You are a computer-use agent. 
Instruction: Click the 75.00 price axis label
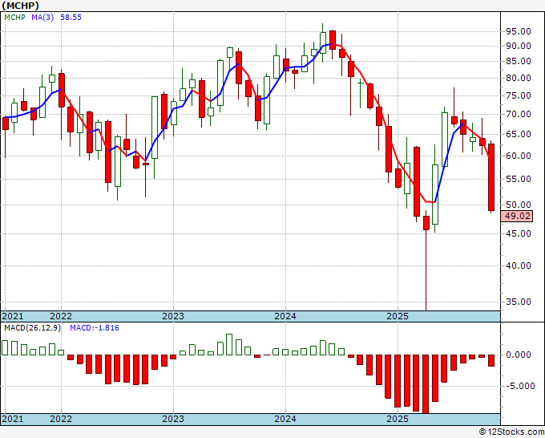pos(518,95)
